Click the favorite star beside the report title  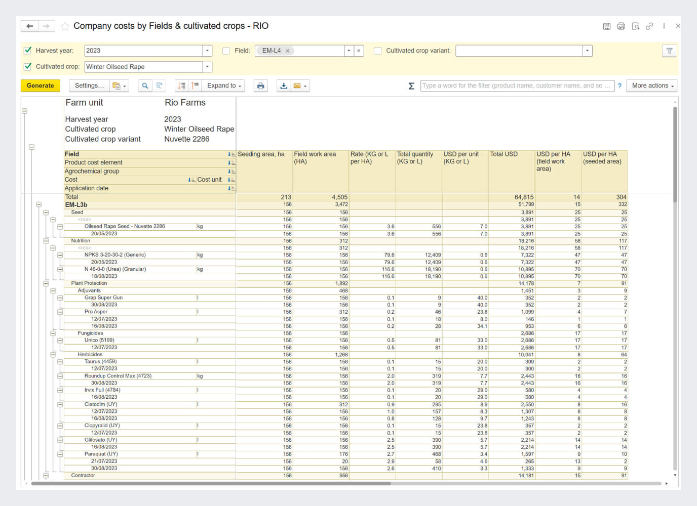tap(65, 26)
